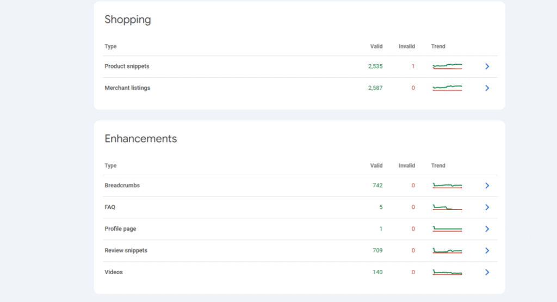Click the Videos row chevron arrow
Screen dimensions: 557x302
pos(487,272)
